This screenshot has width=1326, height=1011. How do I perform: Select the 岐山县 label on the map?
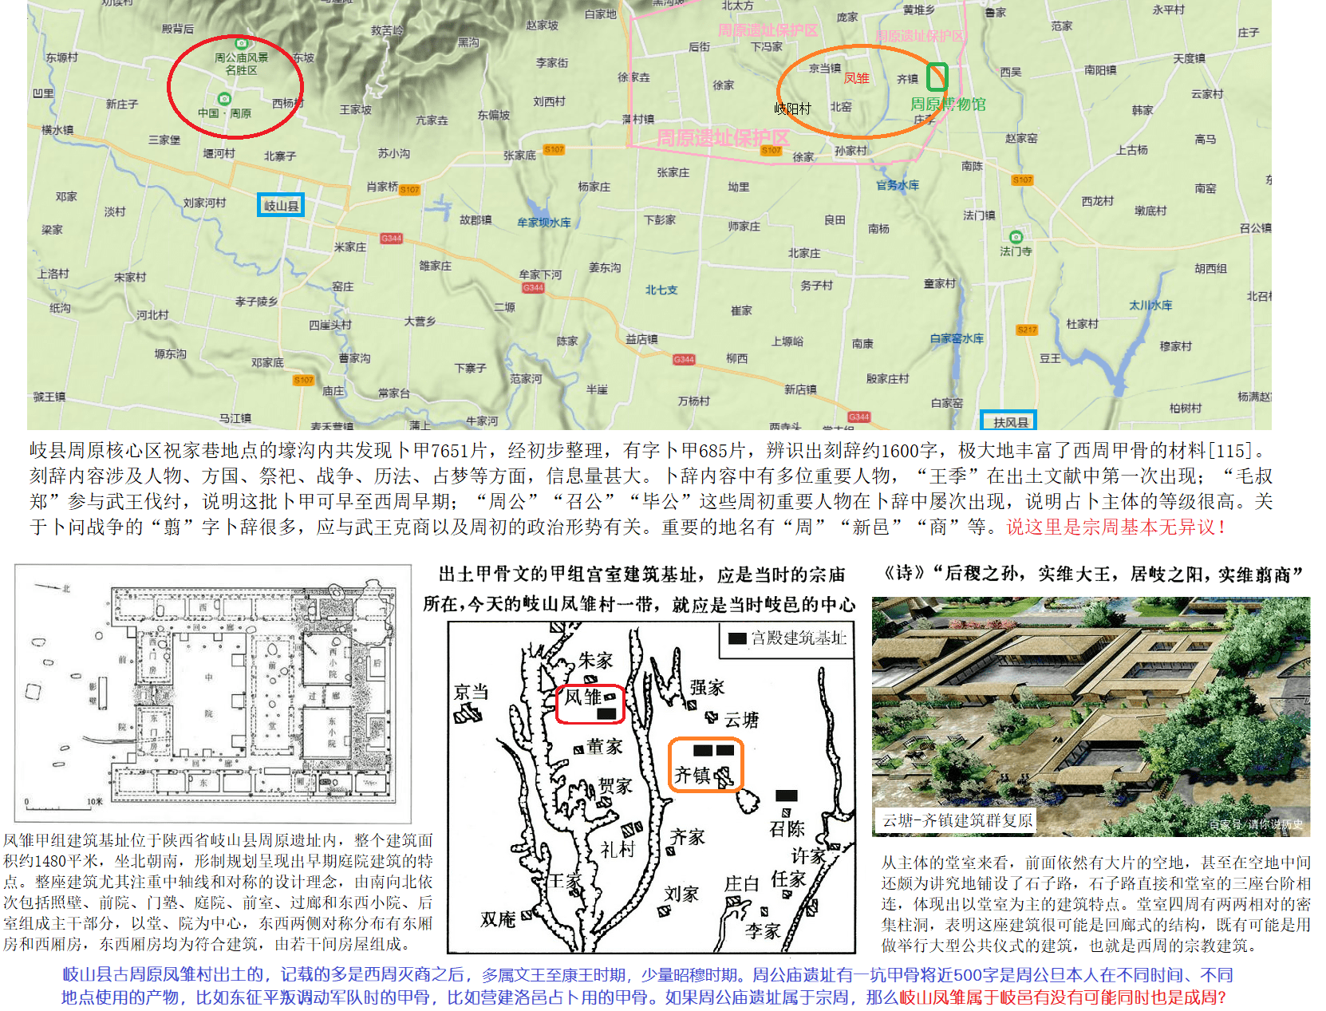point(281,205)
